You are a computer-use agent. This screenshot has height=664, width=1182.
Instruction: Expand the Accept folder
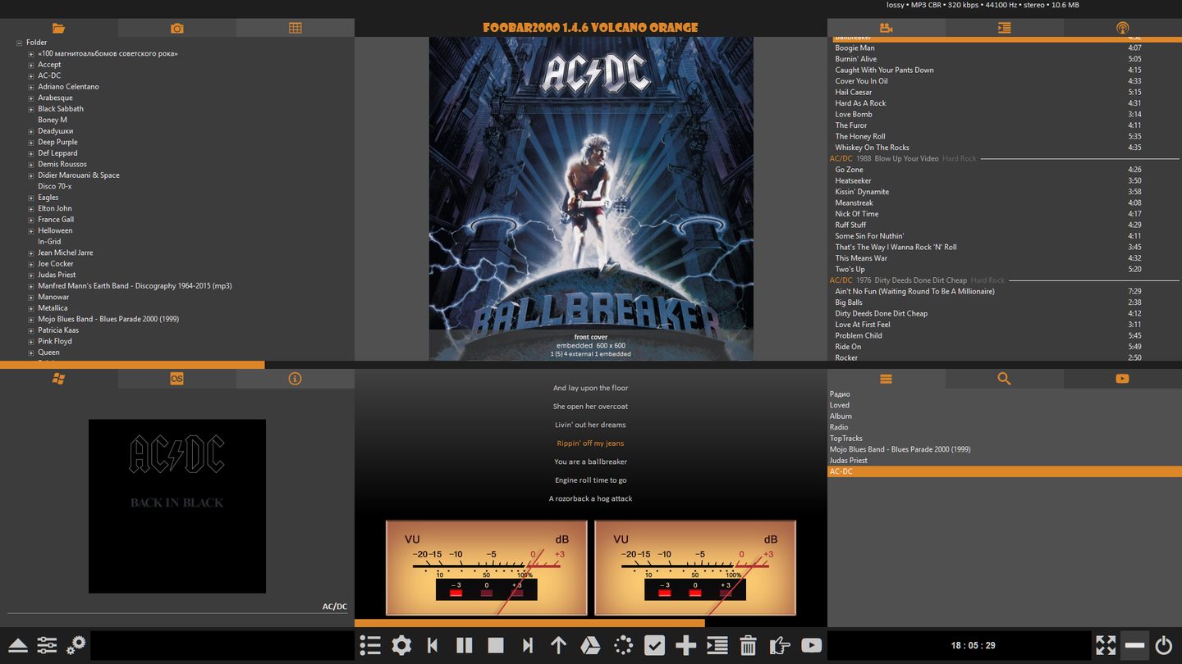tap(31, 65)
